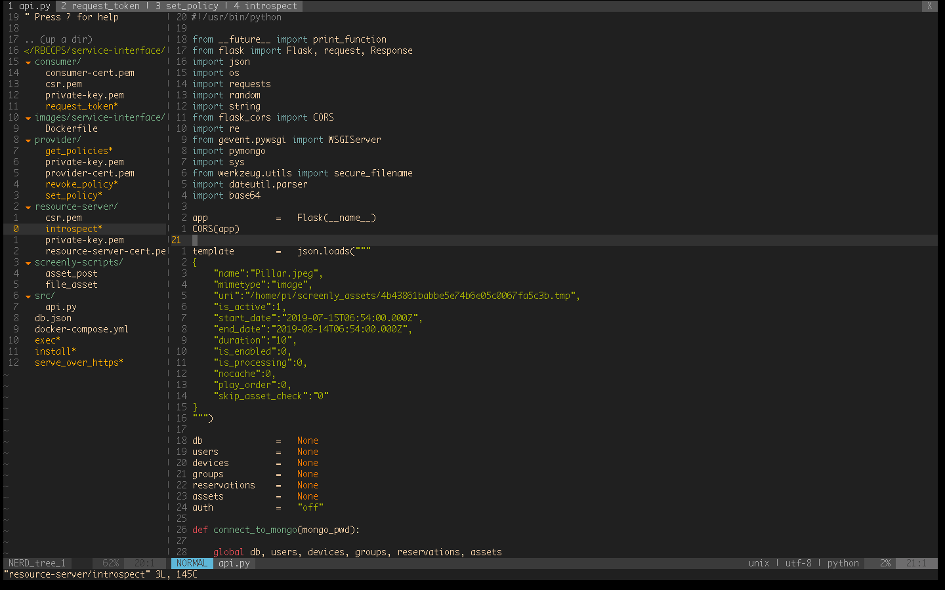Screen dimensions: 945x590
Task: Open the asset_post file
Action: tap(72, 273)
